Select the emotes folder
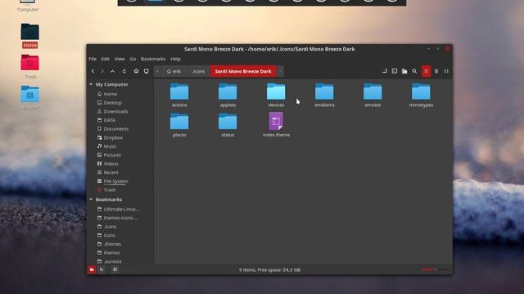The image size is (524, 294). tap(373, 95)
